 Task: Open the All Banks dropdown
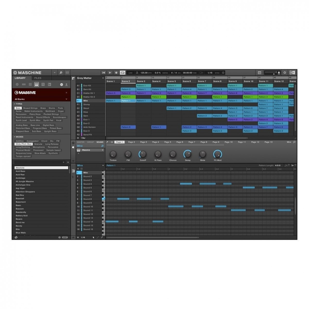tap(41, 99)
